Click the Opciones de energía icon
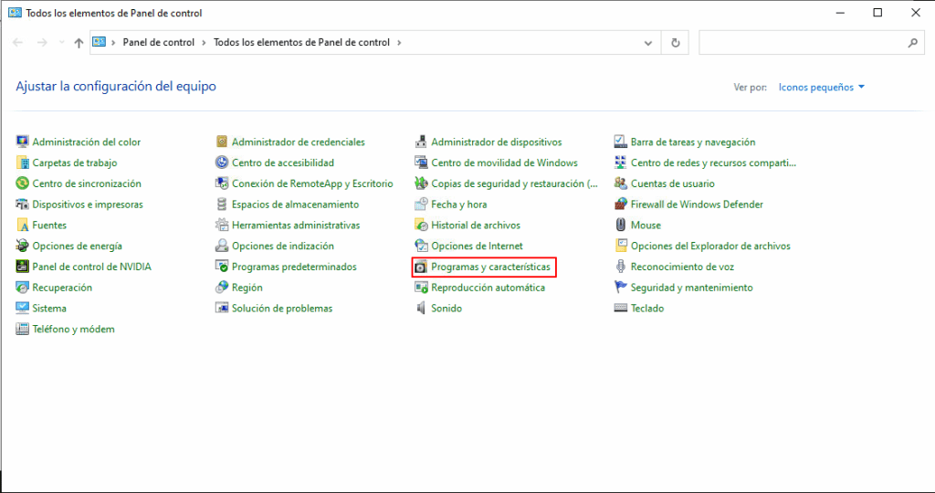Image resolution: width=935 pixels, height=493 pixels. click(x=22, y=246)
